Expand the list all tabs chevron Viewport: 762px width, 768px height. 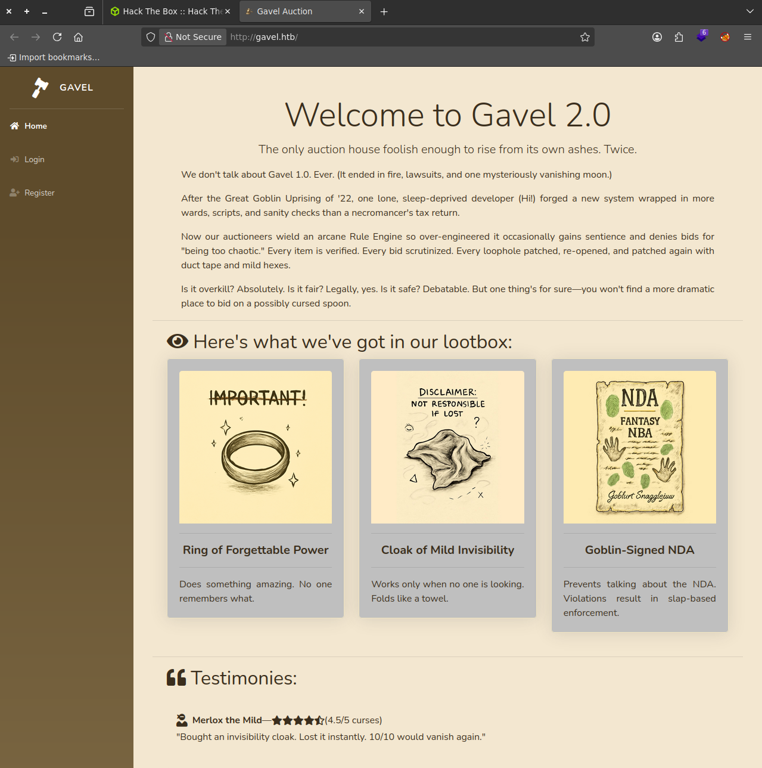click(x=749, y=11)
